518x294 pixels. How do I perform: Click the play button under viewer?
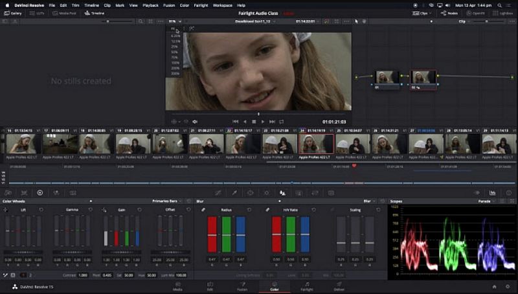click(x=263, y=121)
